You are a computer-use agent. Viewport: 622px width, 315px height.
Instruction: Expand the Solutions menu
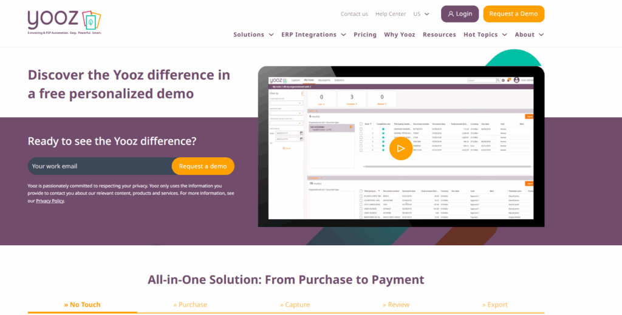click(253, 35)
